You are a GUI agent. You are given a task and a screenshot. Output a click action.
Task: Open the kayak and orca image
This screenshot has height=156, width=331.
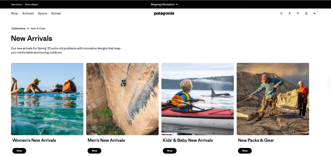pyautogui.click(x=198, y=99)
